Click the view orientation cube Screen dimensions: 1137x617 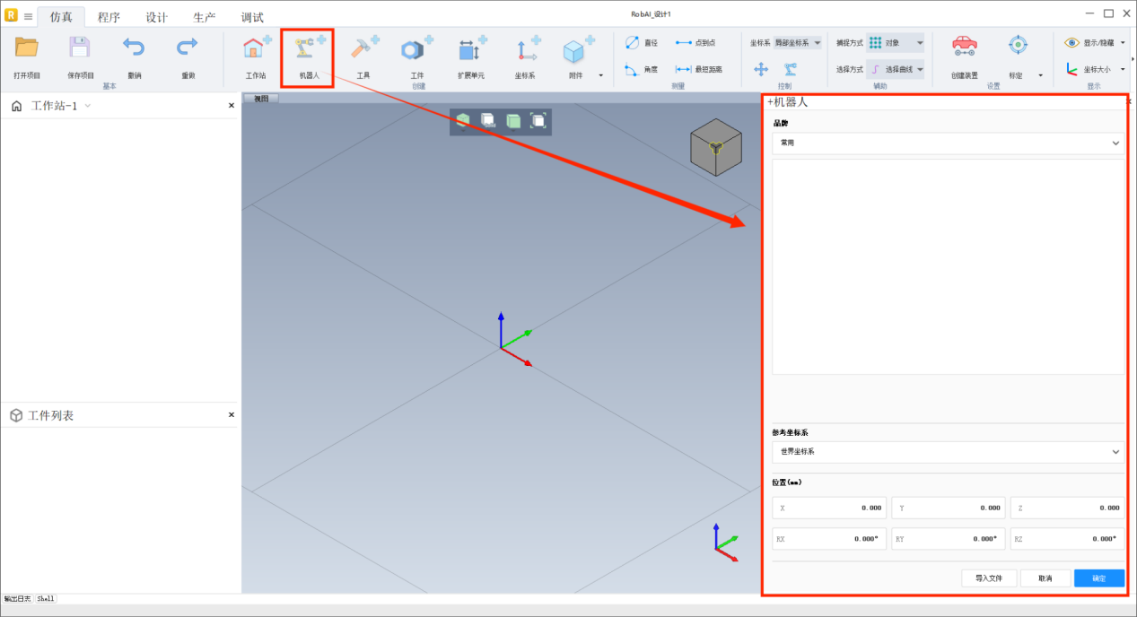coord(715,146)
